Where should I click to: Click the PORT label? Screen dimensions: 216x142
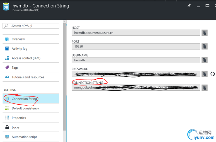76,42
